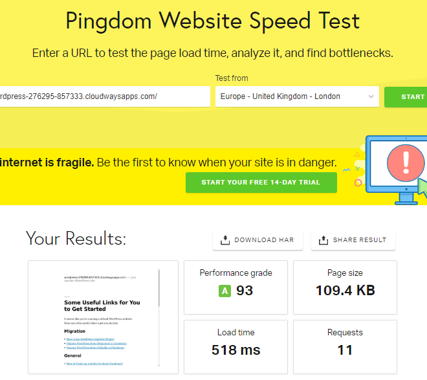427x380 pixels.
Task: Open the Test from location dropdown
Action: pyautogui.click(x=297, y=96)
